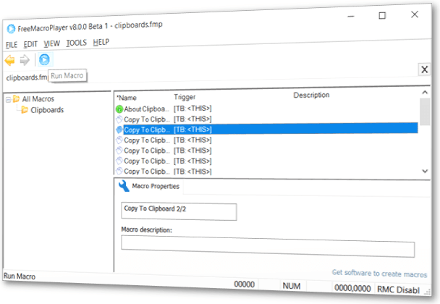Click the Macro Properties wrench icon
The width and height of the screenshot is (440, 304).
124,186
